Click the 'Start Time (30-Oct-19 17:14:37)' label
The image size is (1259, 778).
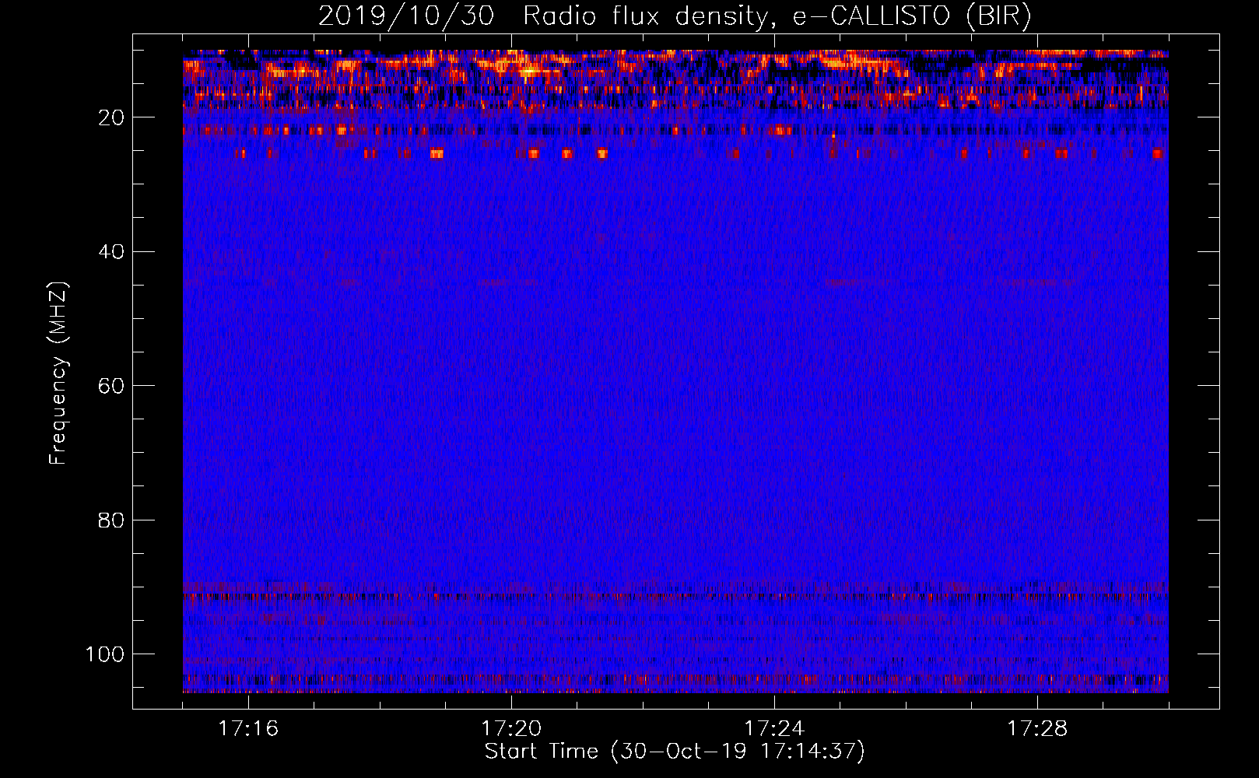(x=675, y=752)
